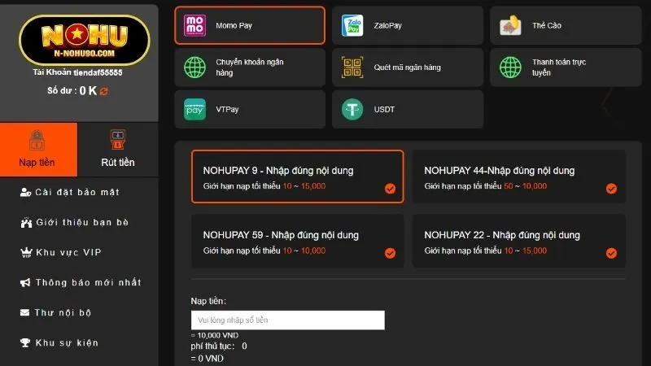651x366 pixels.
Task: Refresh the balance with the orange reload icon
Action: point(104,91)
